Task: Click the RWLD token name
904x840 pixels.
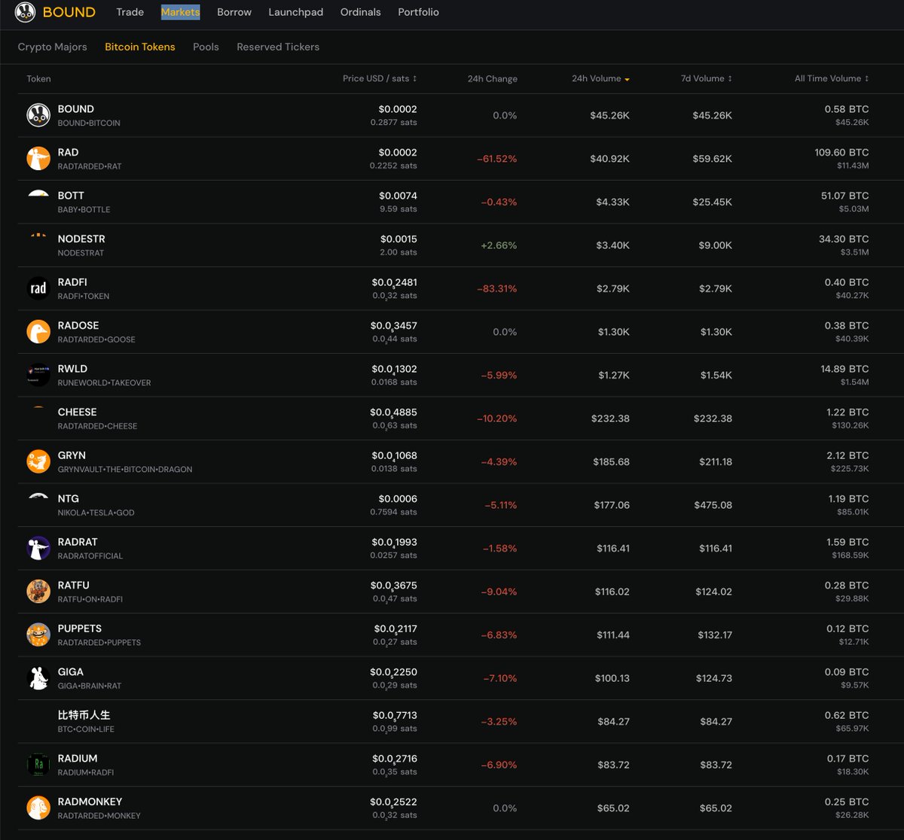Action: click(72, 369)
